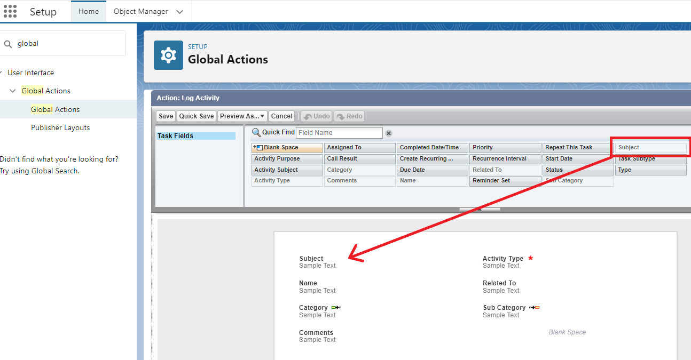Click the required asterisk next to Activity Type

530,258
